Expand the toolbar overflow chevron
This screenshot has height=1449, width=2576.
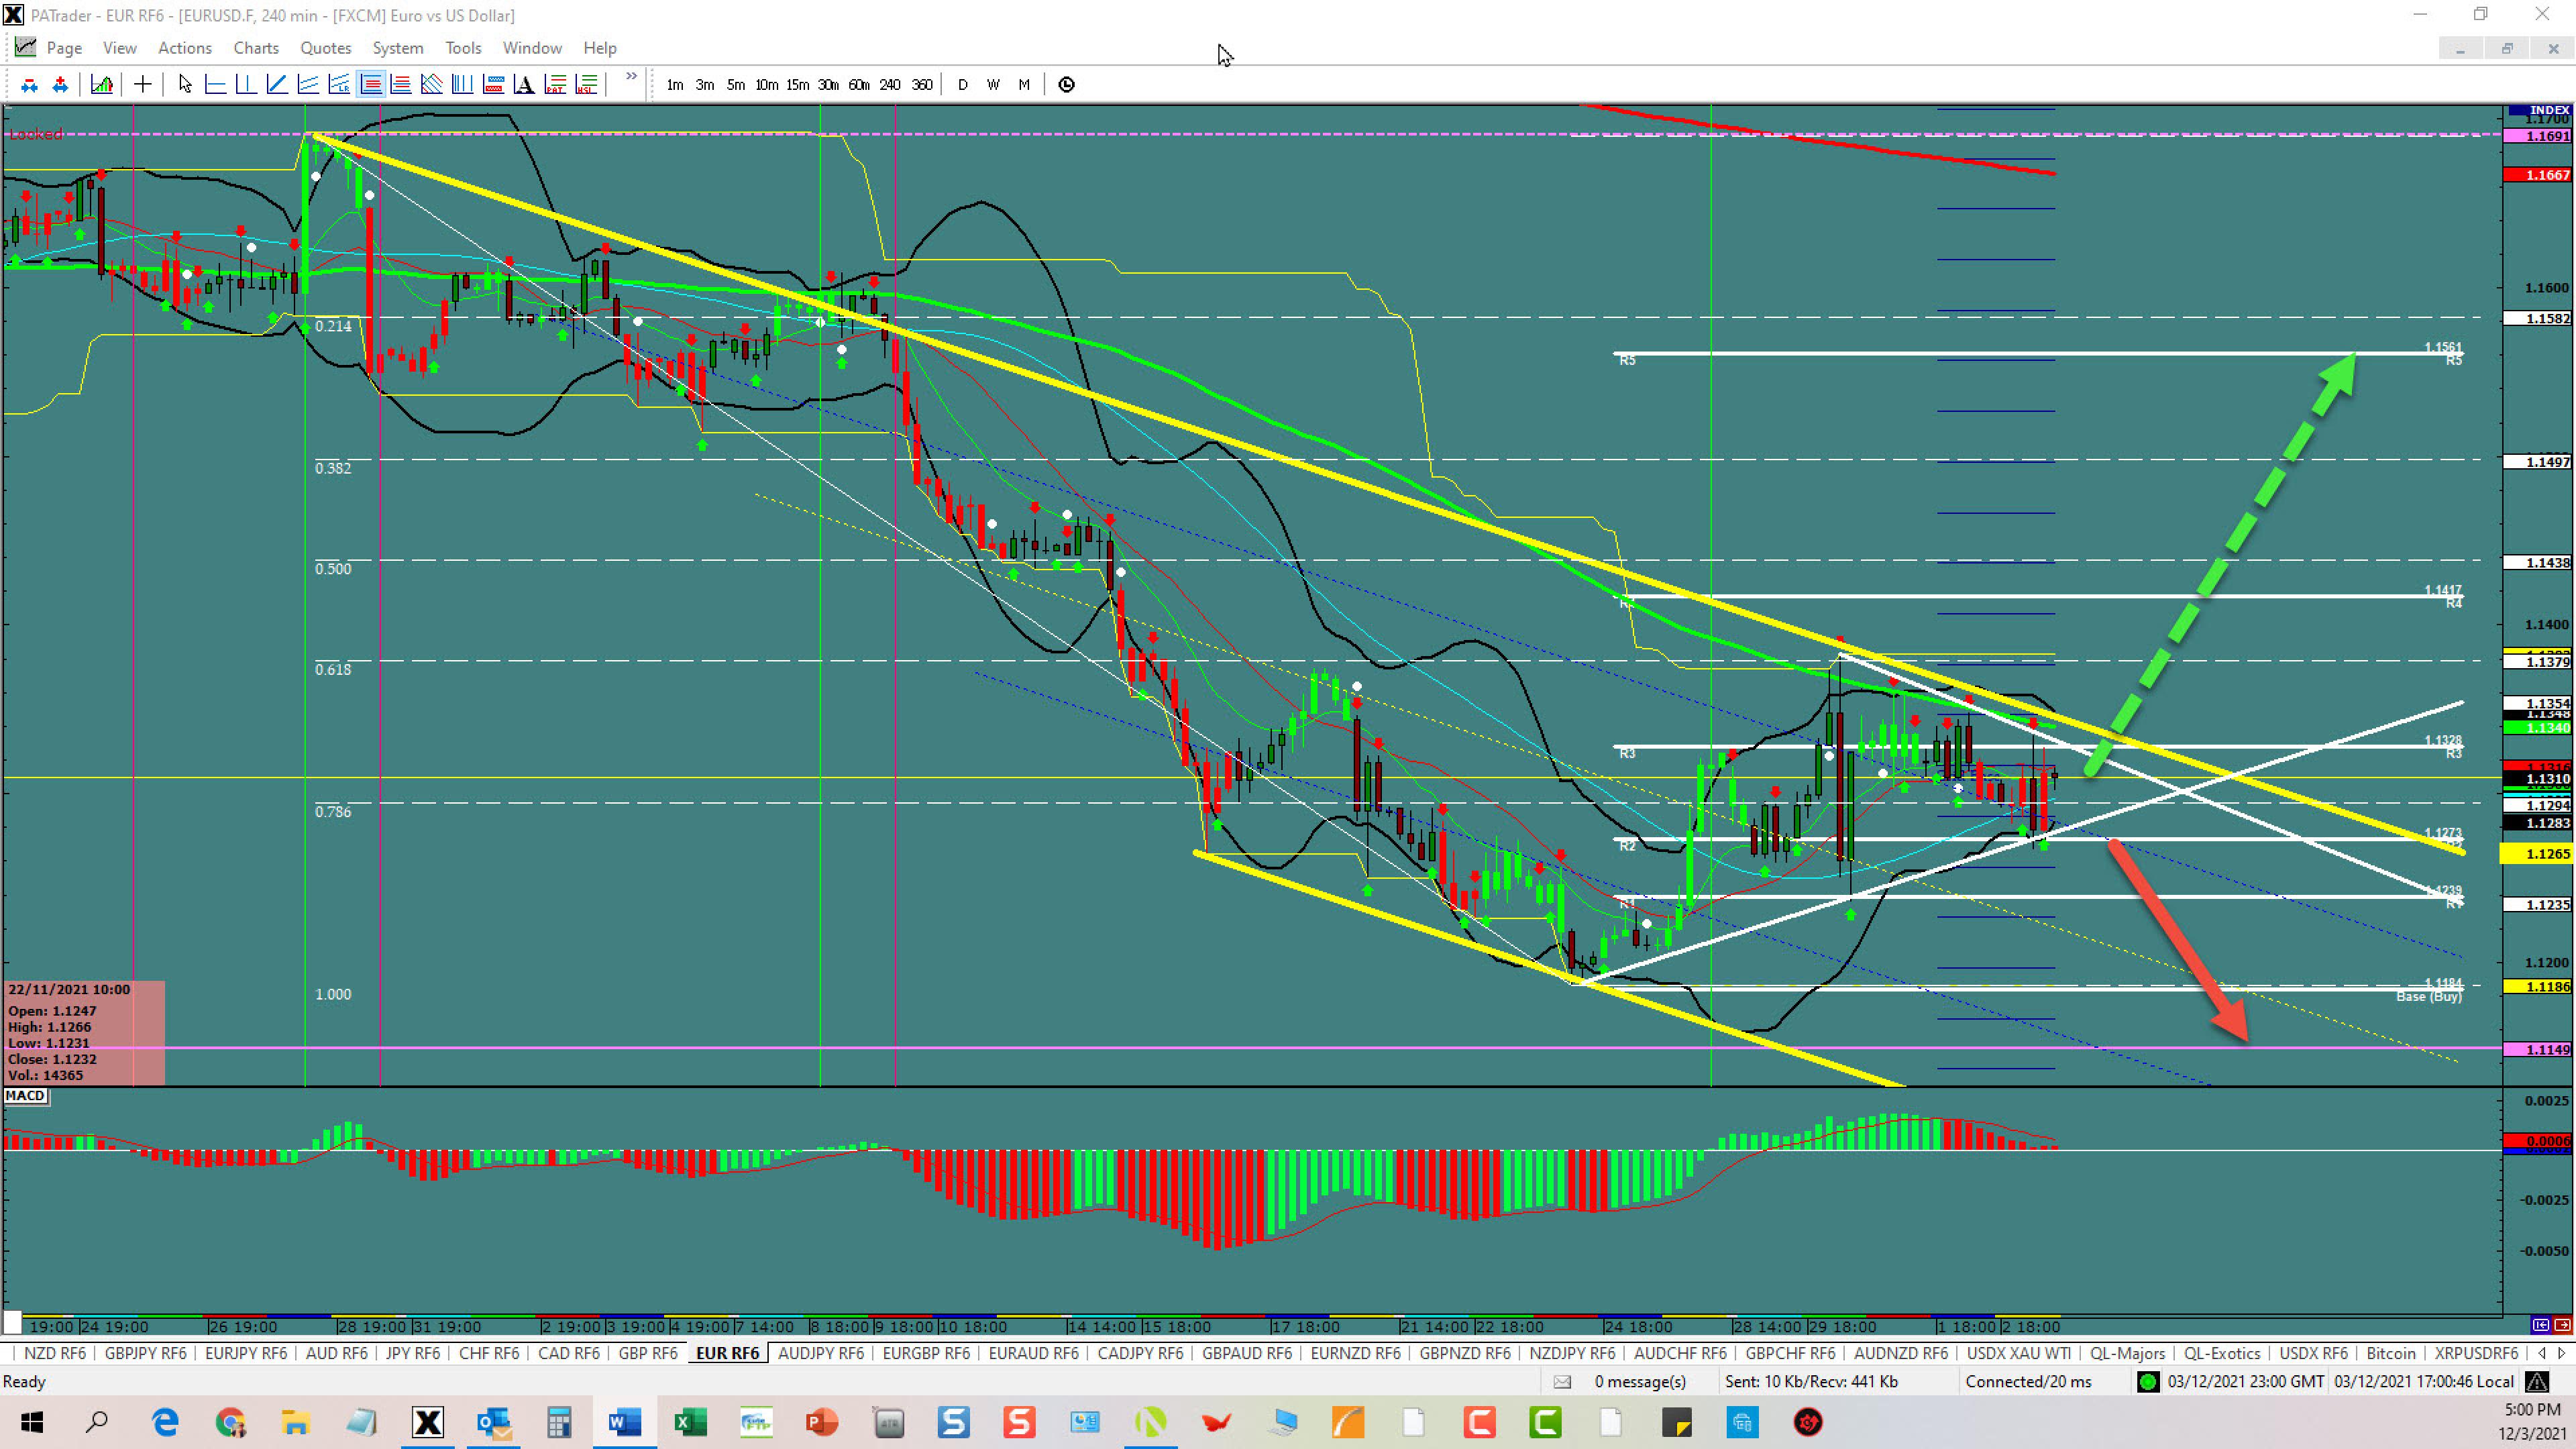[x=631, y=76]
